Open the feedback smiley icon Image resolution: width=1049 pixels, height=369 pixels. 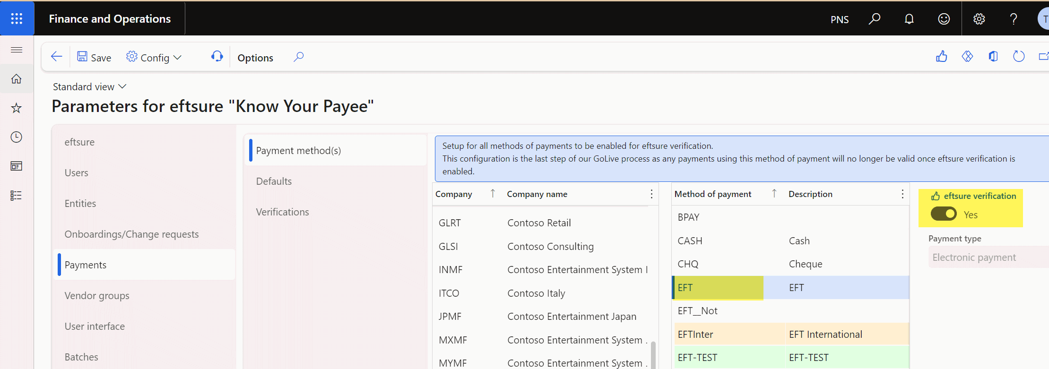944,19
